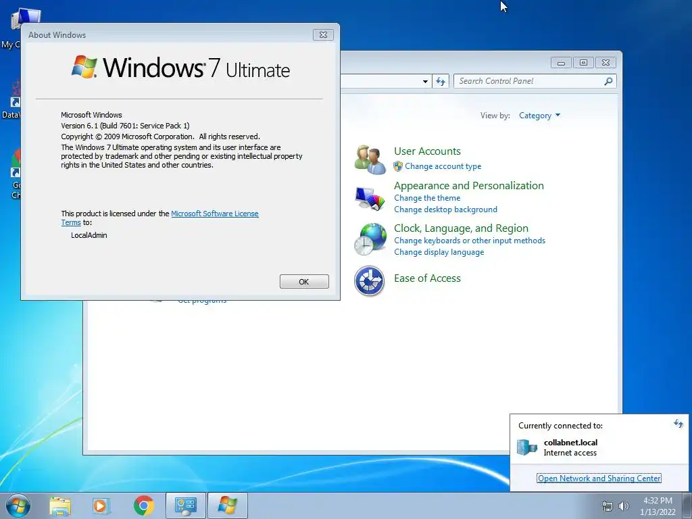Open User Accounts category
The image size is (692, 519).
coord(427,151)
